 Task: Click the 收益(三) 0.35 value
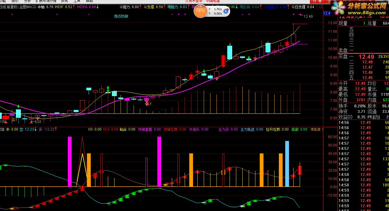[361, 117]
